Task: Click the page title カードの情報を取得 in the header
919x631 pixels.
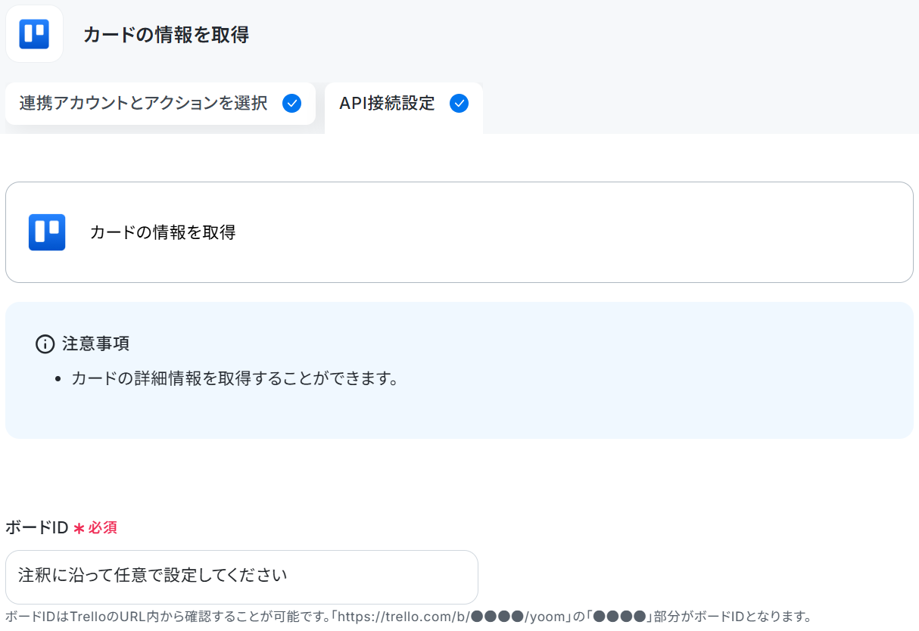Action: click(x=166, y=35)
